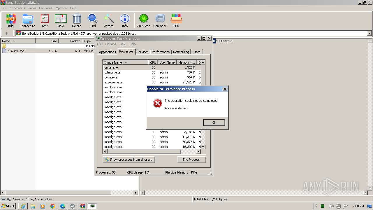Screen dimensions: 373x210
Task: Open Task Manager View menu
Action: 123,44
